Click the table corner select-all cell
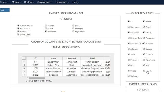Viewport: 164px width, 92px height. click(x=24, y=58)
